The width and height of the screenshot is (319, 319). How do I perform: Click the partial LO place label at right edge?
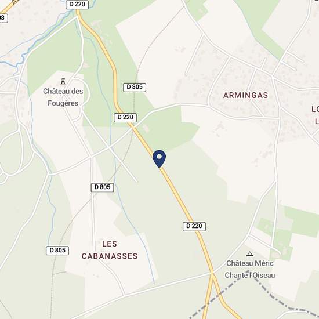click(x=315, y=115)
